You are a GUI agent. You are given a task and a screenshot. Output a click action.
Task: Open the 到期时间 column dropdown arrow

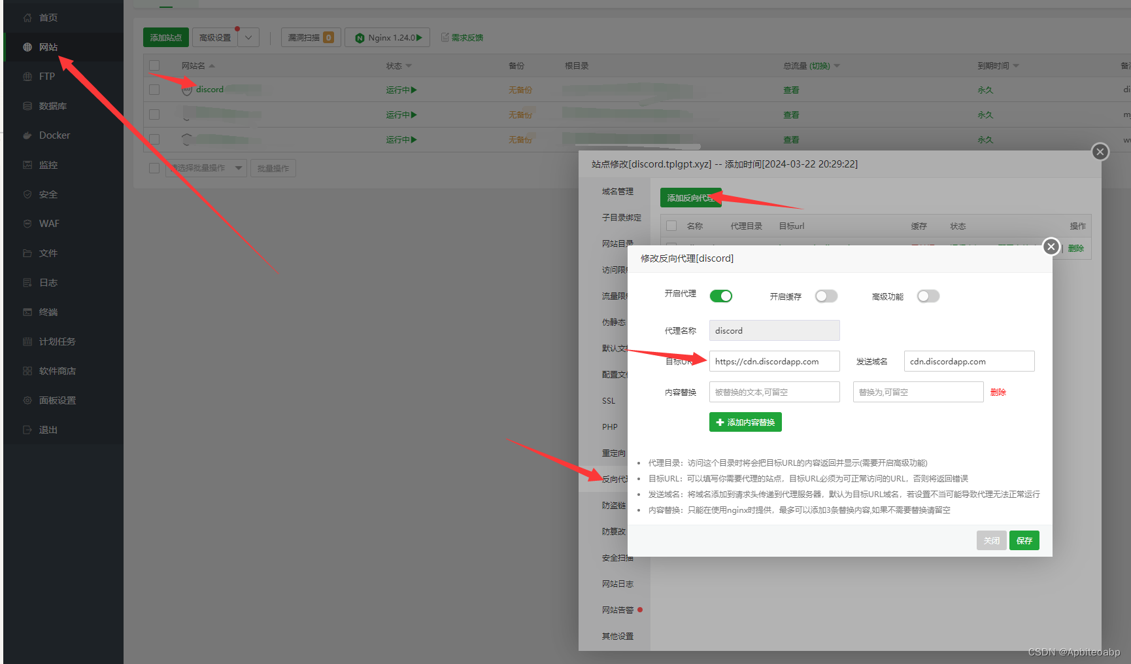[1016, 66]
